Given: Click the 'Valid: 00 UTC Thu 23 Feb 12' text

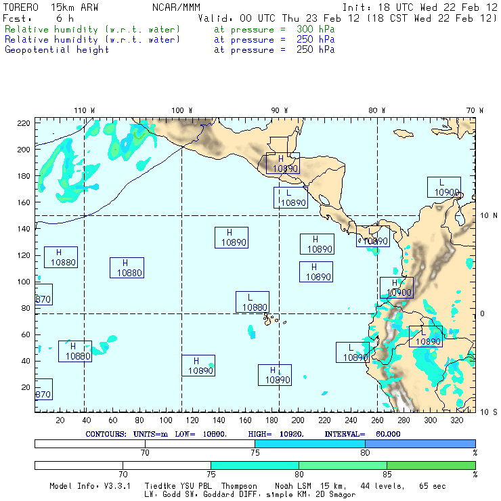Looking at the screenshot, I should [279, 18].
